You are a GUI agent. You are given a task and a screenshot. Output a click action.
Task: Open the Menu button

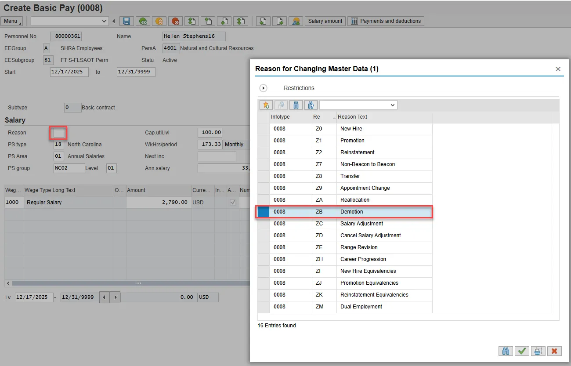[x=12, y=21]
